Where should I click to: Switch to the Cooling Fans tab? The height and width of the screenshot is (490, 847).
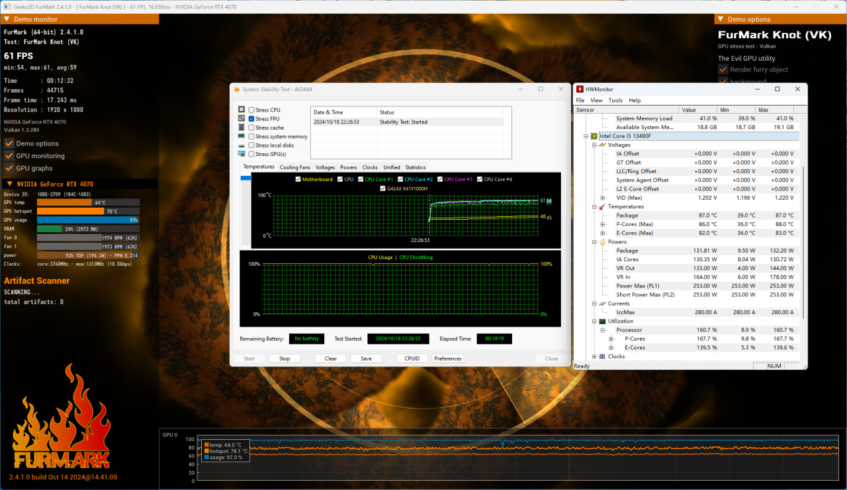coord(294,167)
